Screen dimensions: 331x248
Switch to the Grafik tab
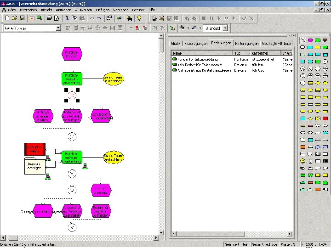[x=176, y=43]
